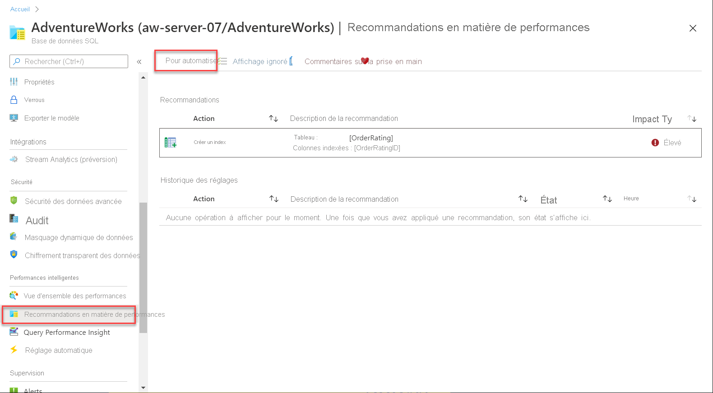The image size is (713, 393).
Task: Click Colonnes indexées : [OrderRatingID] text
Action: click(347, 148)
